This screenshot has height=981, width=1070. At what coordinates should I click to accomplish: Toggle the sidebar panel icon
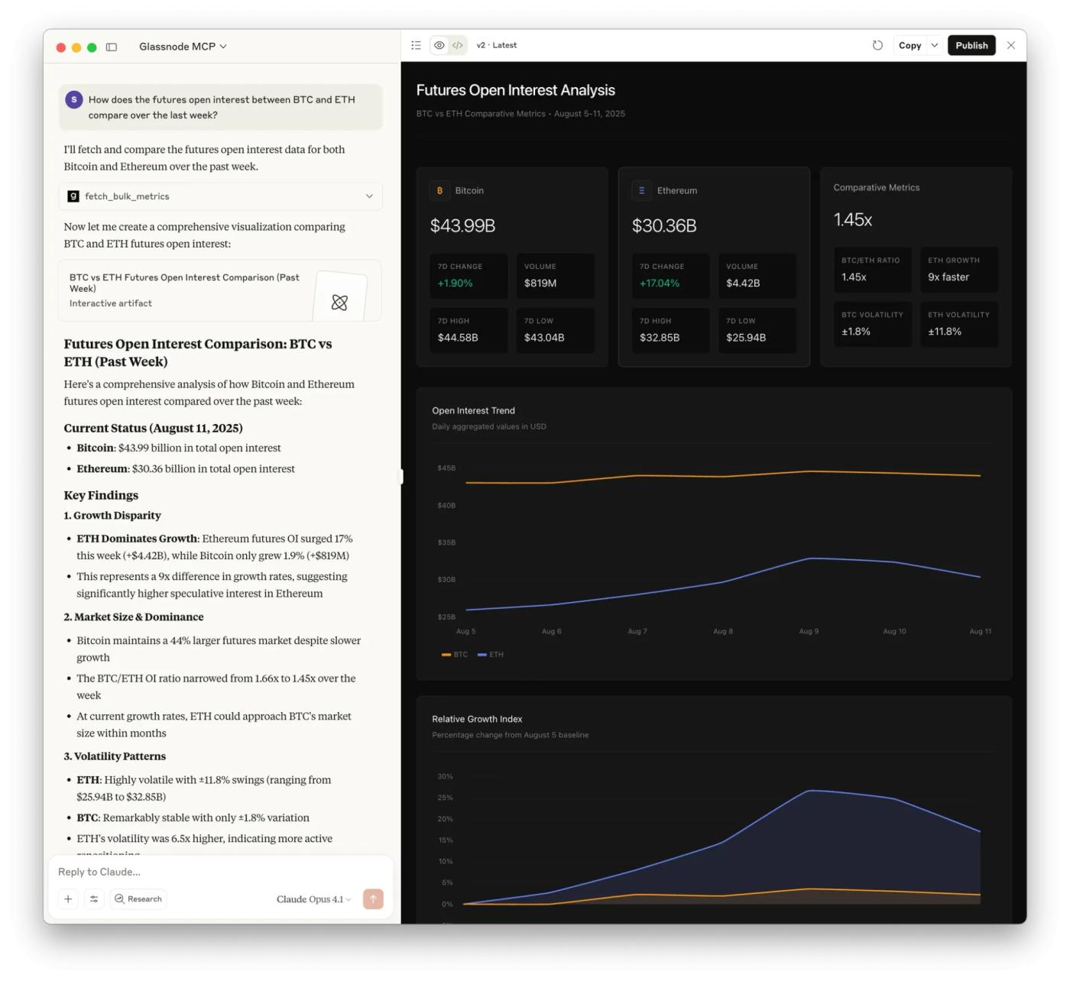(x=112, y=47)
